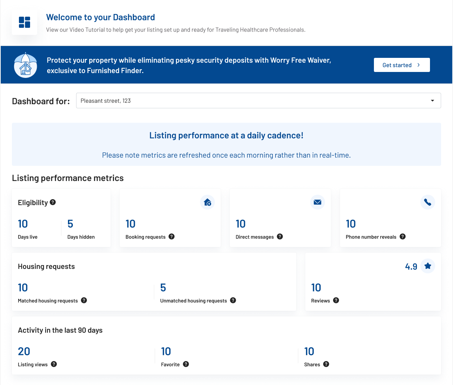The image size is (453, 385).
Task: Click the Direct messages label
Action: [255, 237]
